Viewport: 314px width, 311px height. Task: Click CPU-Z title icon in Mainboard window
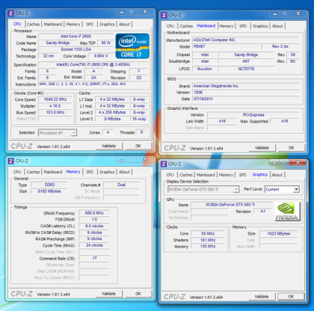tap(164, 15)
